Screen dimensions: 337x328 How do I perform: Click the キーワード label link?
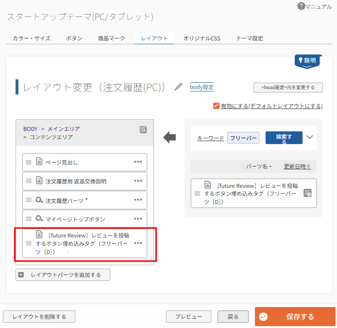pos(211,138)
